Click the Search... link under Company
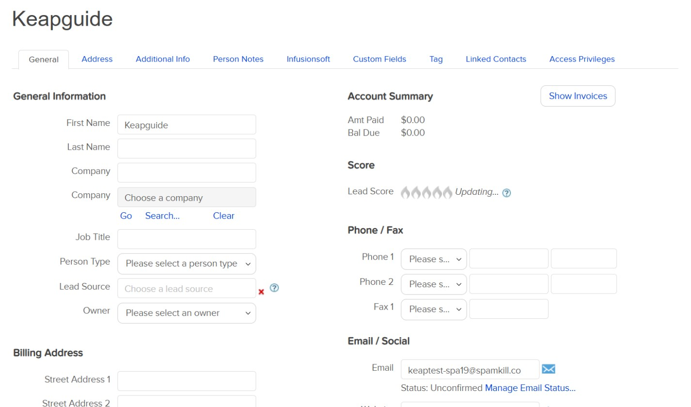 162,216
